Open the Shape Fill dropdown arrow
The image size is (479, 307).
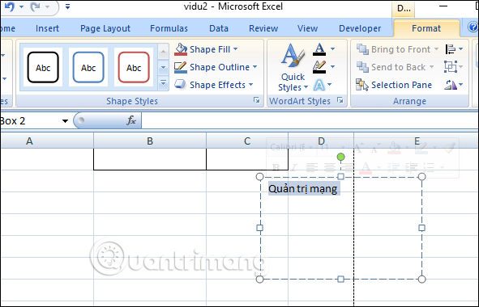(x=236, y=48)
